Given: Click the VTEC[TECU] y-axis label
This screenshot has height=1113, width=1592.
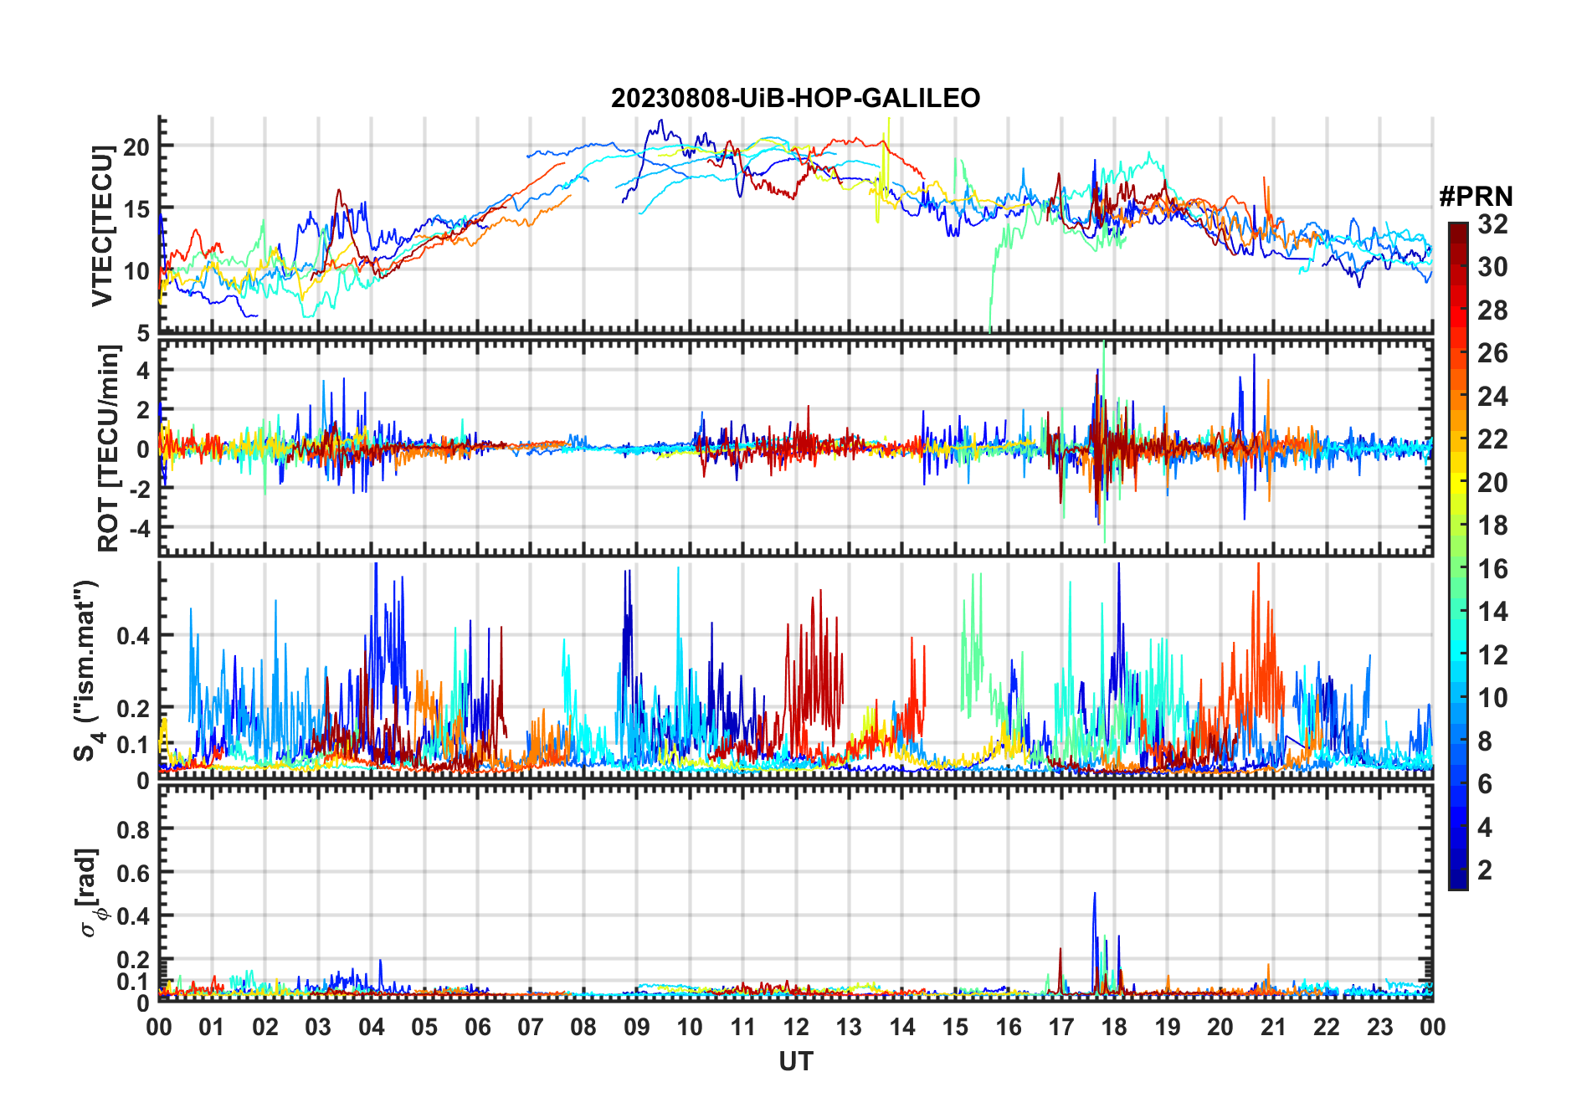Looking at the screenshot, I should (103, 226).
